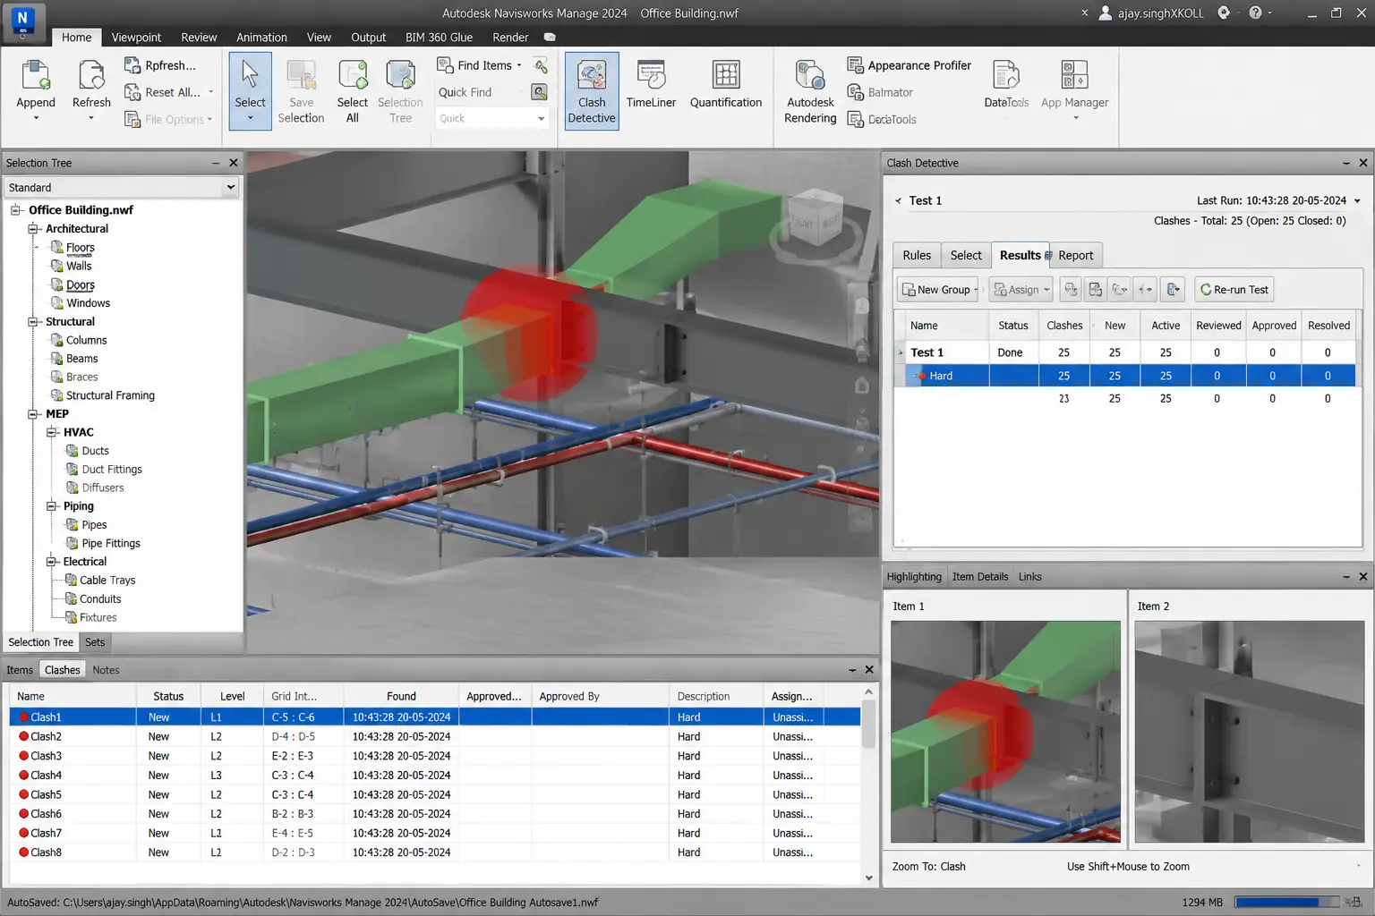The height and width of the screenshot is (916, 1375).
Task: Toggle the Select tool in the ribbon
Action: (x=250, y=91)
